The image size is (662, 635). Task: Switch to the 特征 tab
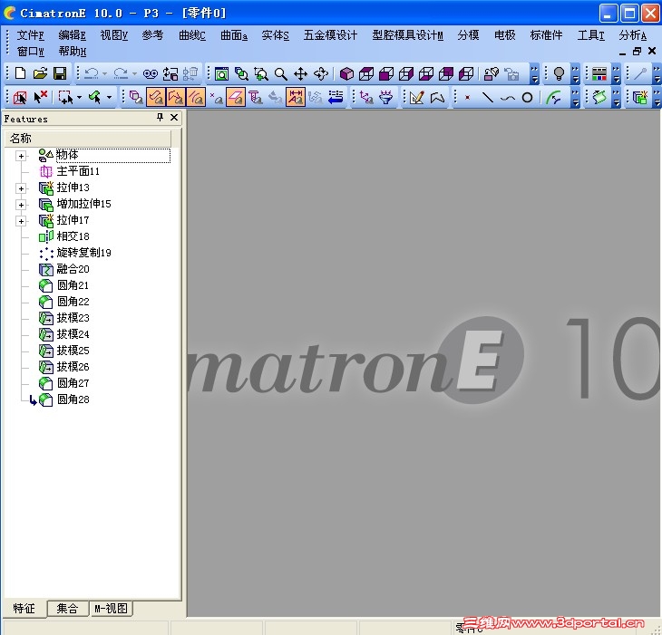point(24,608)
